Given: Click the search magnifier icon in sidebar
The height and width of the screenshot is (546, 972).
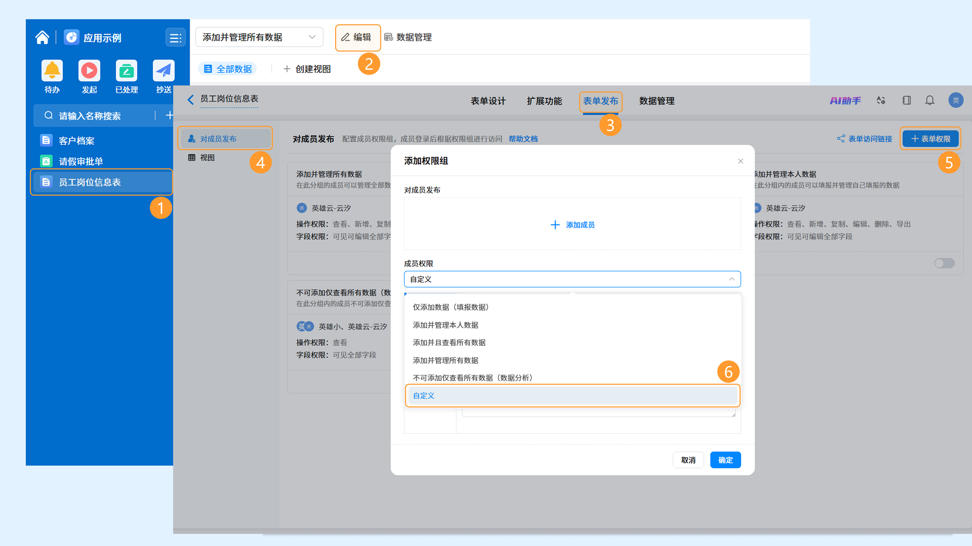Looking at the screenshot, I should pyautogui.click(x=48, y=115).
